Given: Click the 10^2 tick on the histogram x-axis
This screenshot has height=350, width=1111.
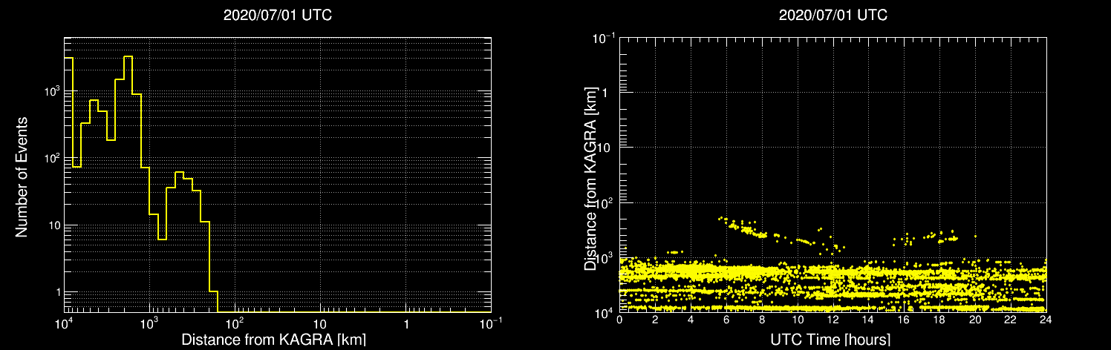Looking at the screenshot, I should (235, 323).
